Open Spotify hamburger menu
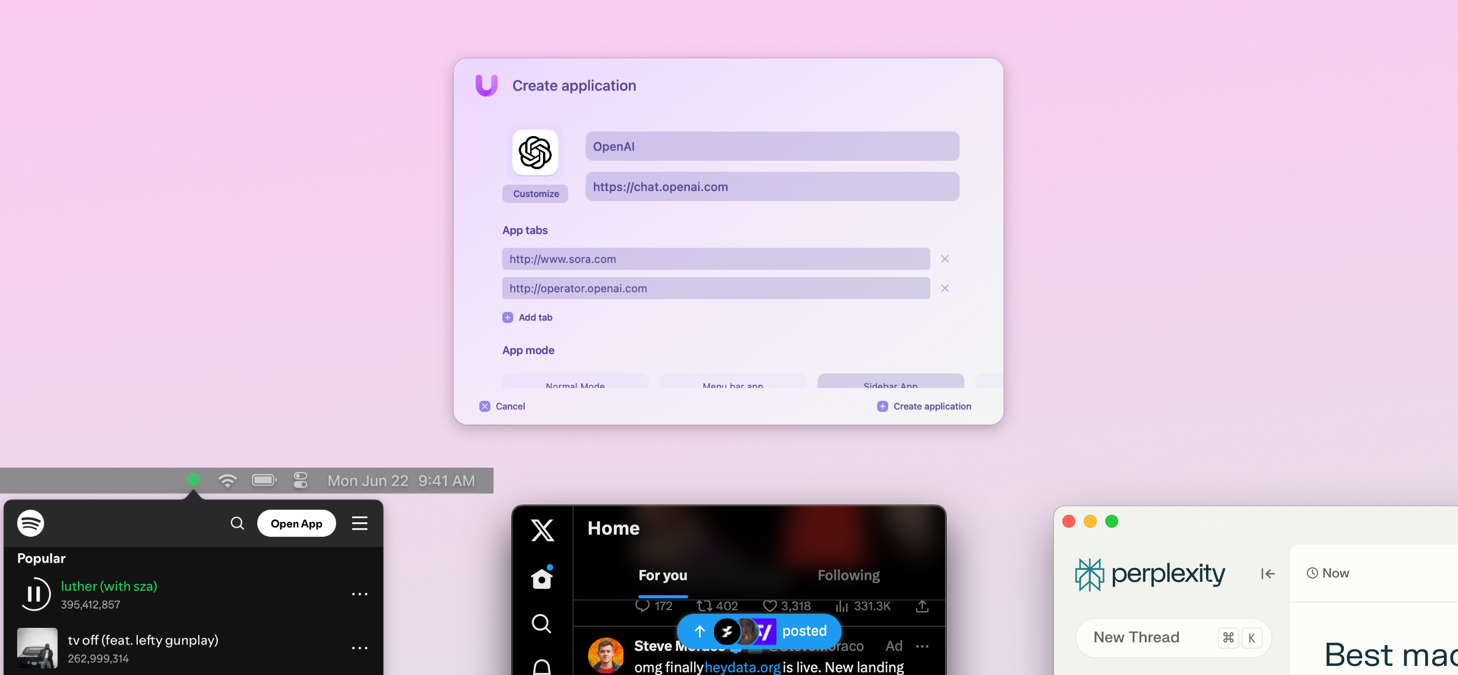 point(359,523)
